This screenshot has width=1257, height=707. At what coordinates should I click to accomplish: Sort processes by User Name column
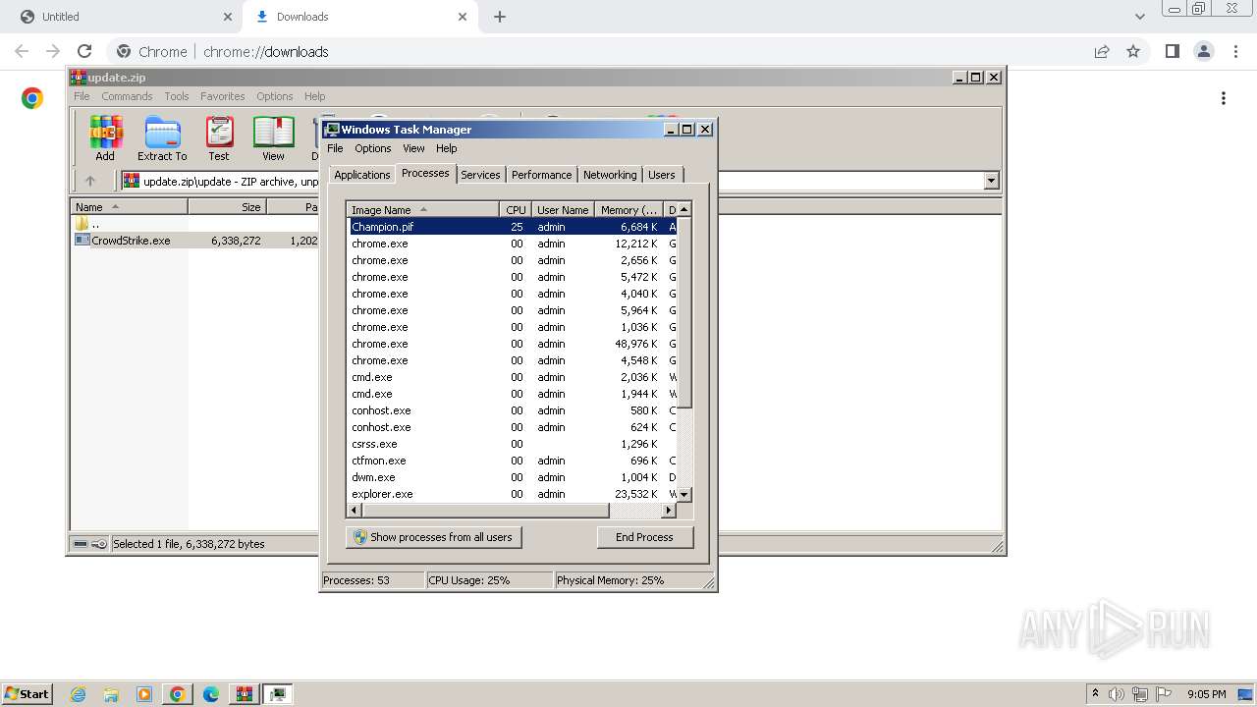(x=563, y=209)
